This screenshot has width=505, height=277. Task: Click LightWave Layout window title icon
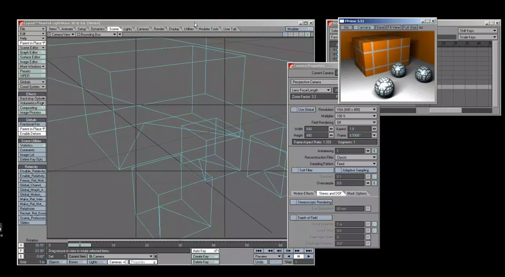pos(21,23)
